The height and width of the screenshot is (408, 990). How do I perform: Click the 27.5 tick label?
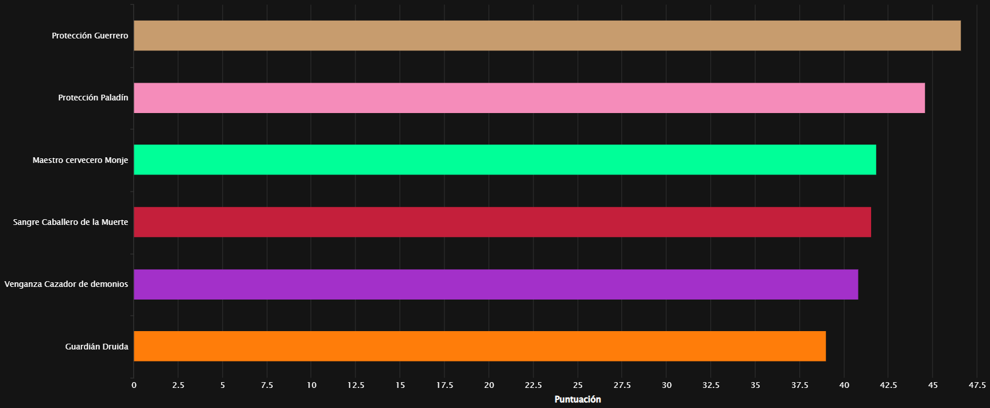click(x=622, y=385)
